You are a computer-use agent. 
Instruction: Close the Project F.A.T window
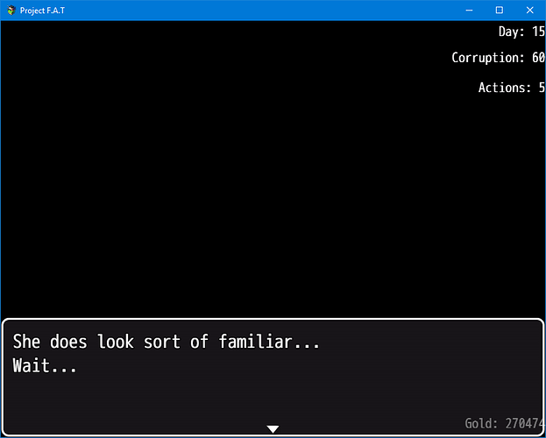(530, 11)
